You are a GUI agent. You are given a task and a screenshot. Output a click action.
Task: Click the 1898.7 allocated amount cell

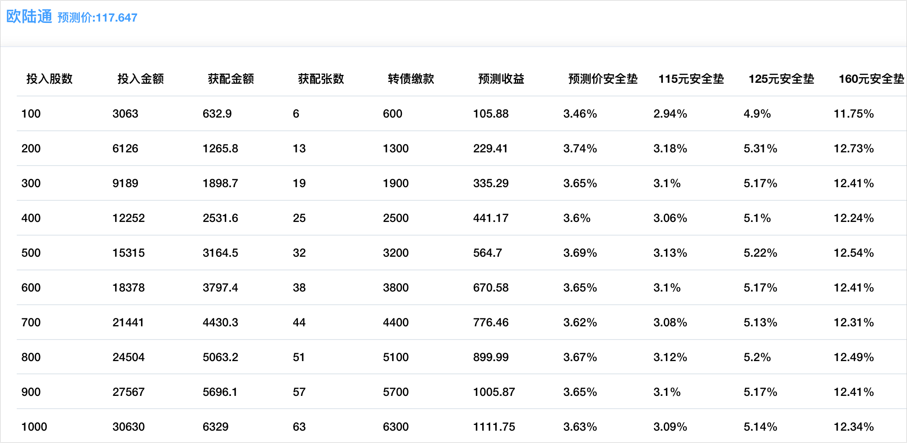coord(220,183)
